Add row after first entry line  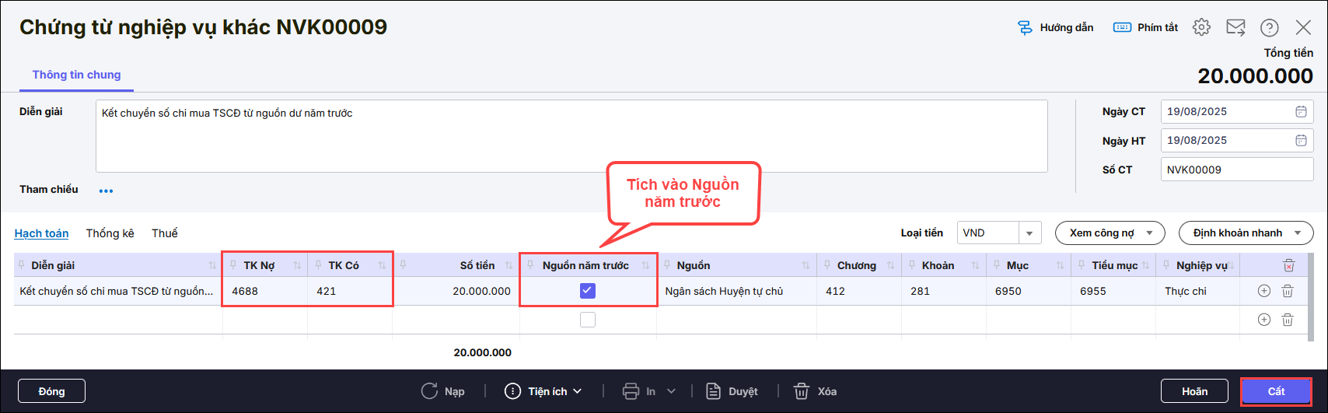point(1264,291)
